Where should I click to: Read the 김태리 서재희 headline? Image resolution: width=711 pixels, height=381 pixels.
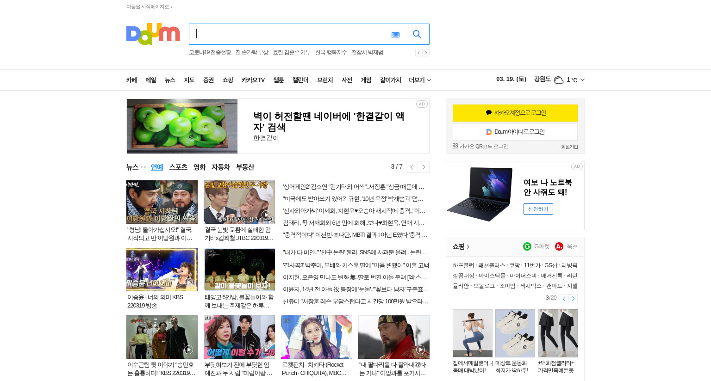354,223
